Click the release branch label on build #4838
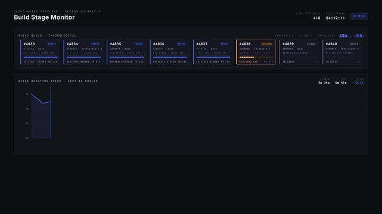Viewport: 382px width, 214px height. tap(262, 49)
